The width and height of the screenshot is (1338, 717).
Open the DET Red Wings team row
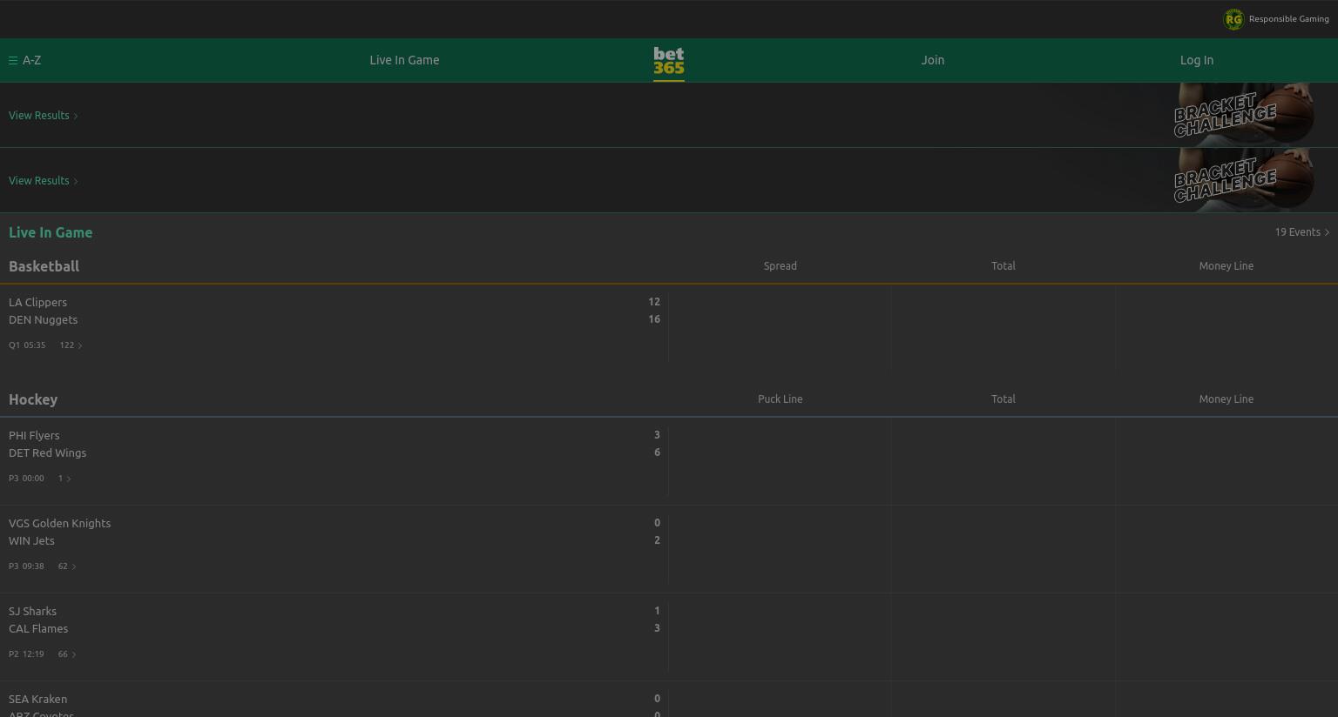47,453
